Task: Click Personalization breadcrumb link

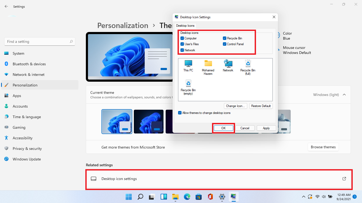Action: pos(123,25)
